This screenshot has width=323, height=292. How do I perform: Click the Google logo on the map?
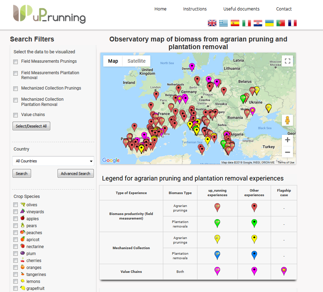111,160
